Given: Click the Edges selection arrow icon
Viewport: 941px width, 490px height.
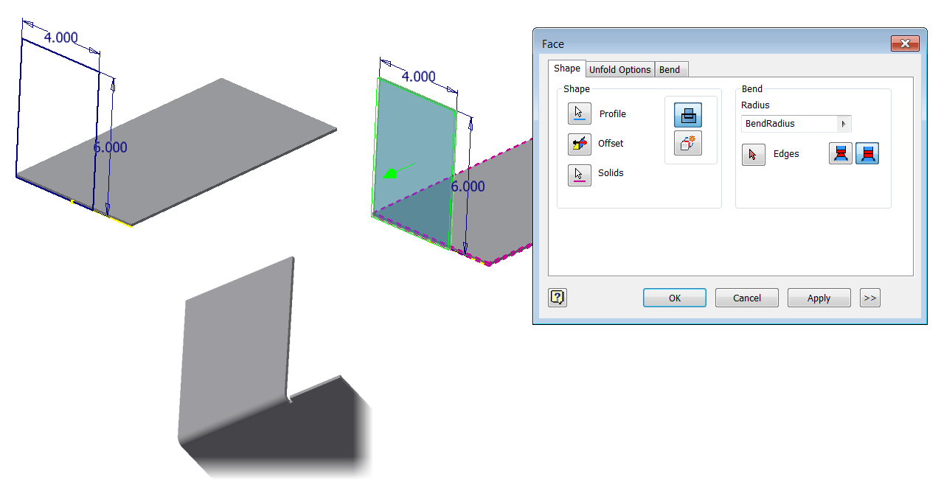Looking at the screenshot, I should coord(753,154).
